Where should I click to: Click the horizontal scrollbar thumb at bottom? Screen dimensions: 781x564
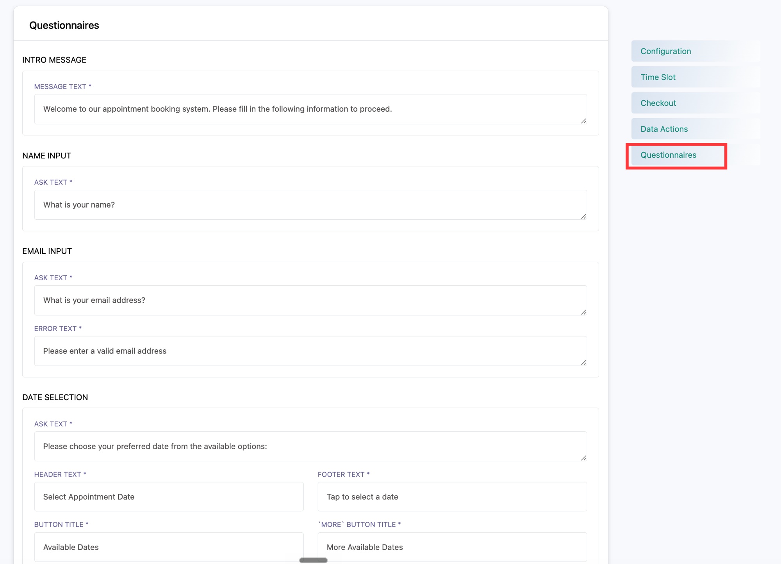(x=313, y=560)
